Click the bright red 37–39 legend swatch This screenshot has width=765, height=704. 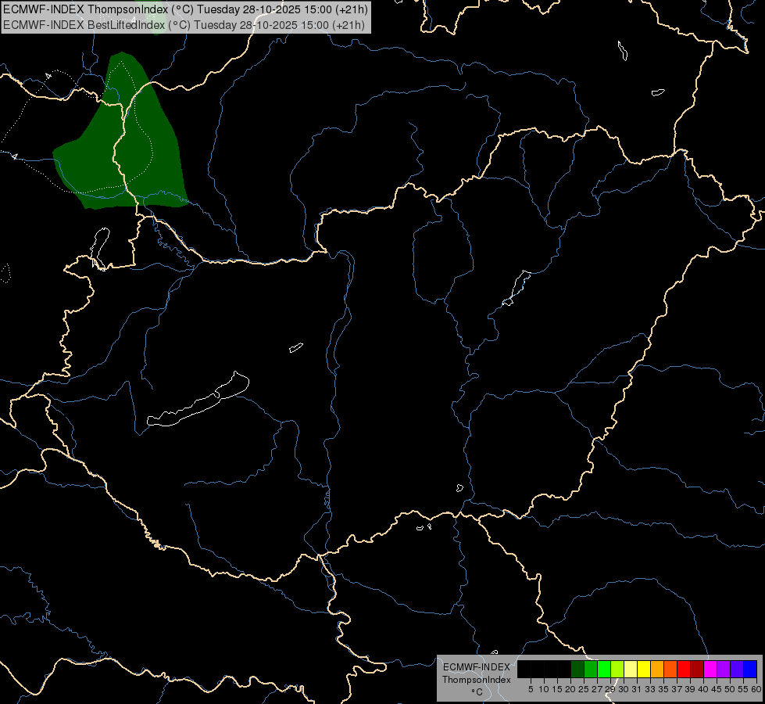coord(684,669)
